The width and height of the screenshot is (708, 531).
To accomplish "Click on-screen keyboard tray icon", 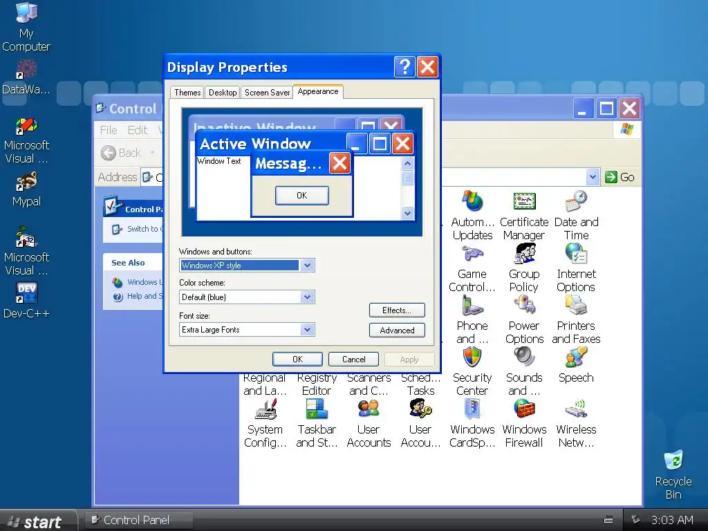I will click(x=608, y=520).
